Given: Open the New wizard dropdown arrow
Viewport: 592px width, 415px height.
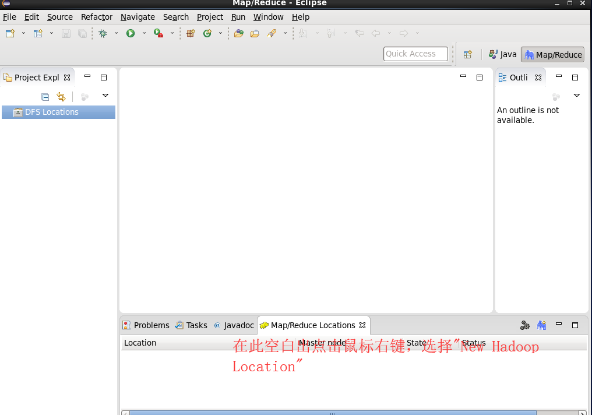Looking at the screenshot, I should coord(23,33).
